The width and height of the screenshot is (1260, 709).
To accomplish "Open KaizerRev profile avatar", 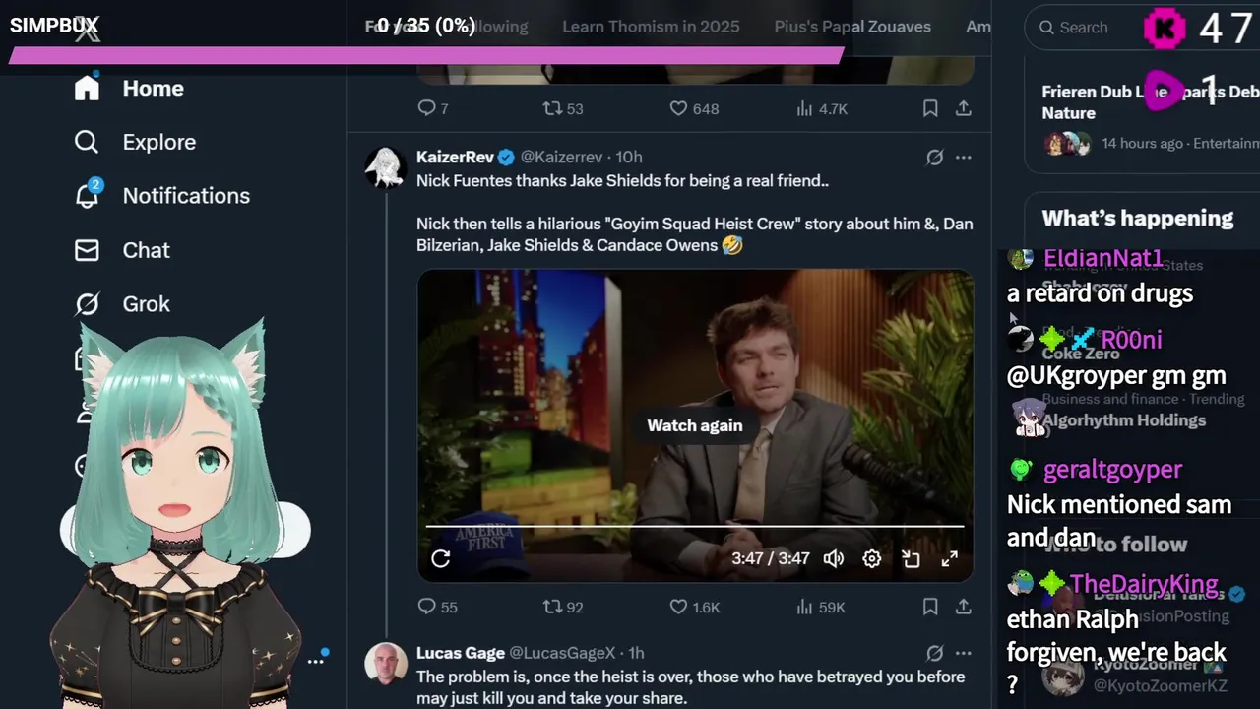I will [385, 167].
